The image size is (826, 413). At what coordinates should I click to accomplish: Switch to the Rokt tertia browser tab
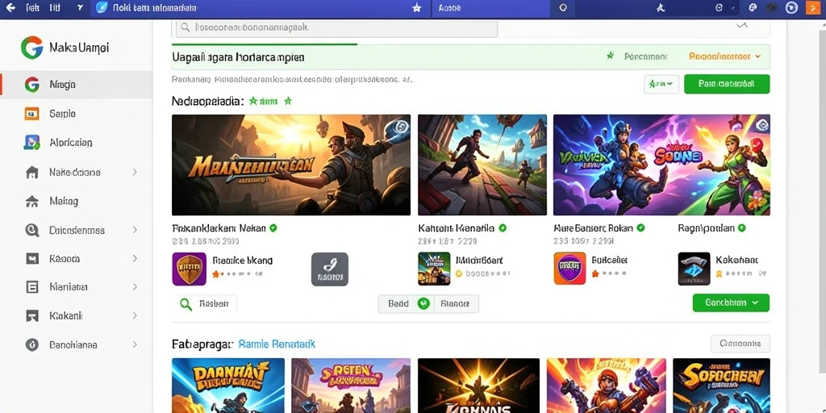(x=261, y=8)
